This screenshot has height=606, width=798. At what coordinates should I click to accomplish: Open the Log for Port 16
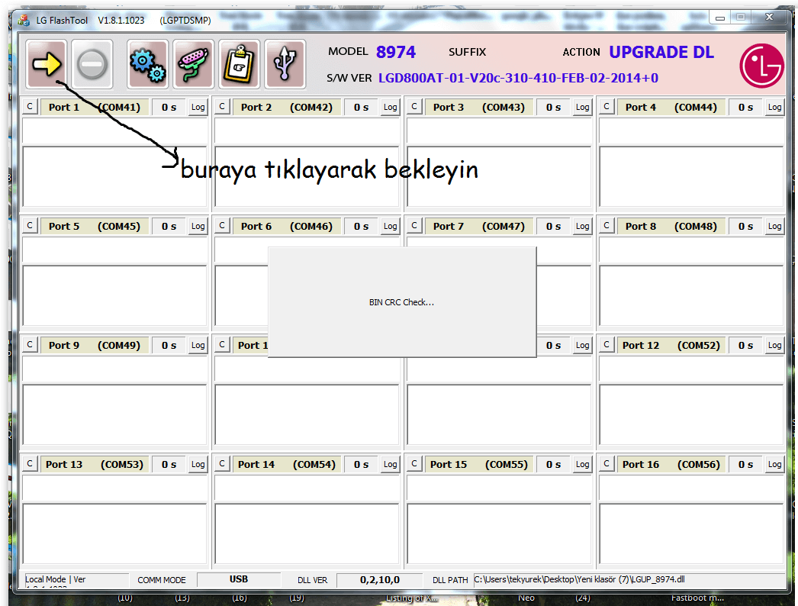[774, 465]
